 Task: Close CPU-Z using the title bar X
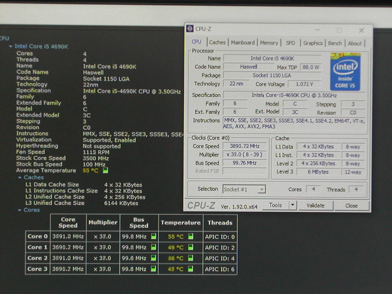click(361, 30)
